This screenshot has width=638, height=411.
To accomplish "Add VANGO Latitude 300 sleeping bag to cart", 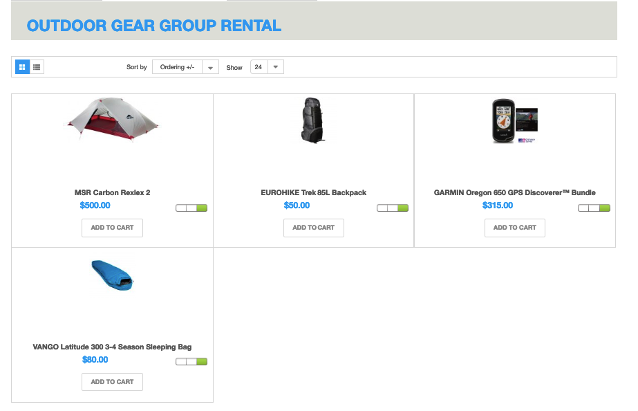I will pos(112,381).
